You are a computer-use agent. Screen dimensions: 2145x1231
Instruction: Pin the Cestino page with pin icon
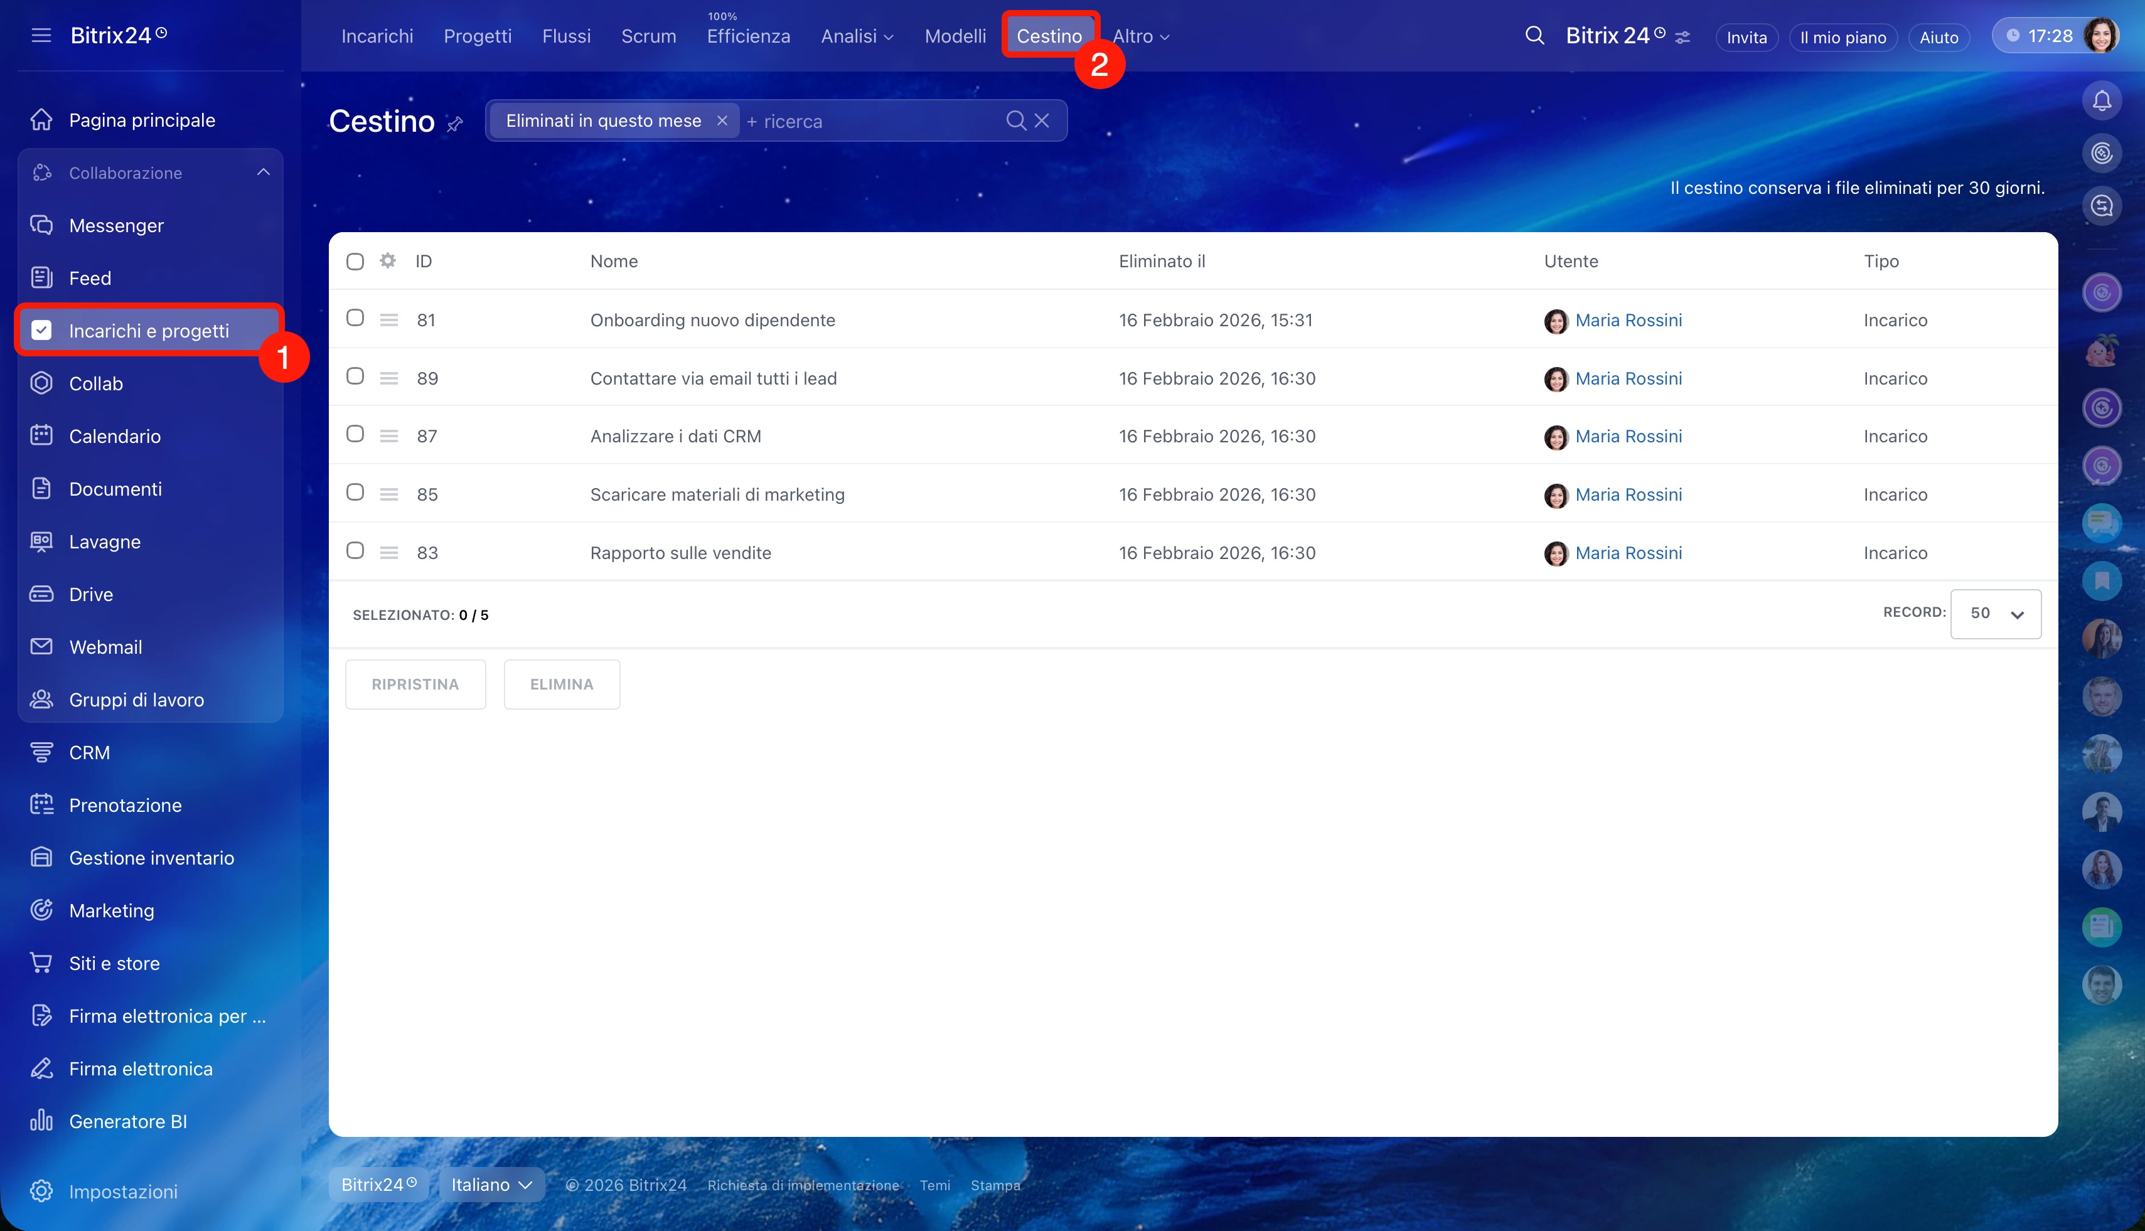point(455,125)
